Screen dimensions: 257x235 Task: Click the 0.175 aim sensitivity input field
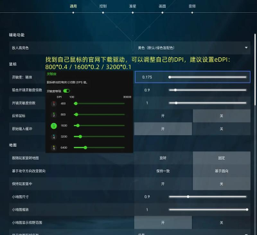click(147, 77)
